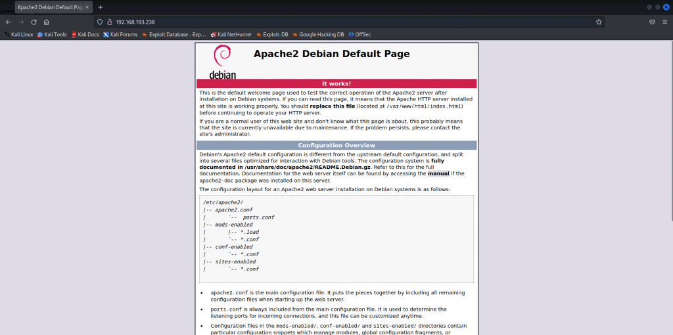Open the Kali NetHunter bookmark
Screen dimensions: 673x335
[231, 34]
